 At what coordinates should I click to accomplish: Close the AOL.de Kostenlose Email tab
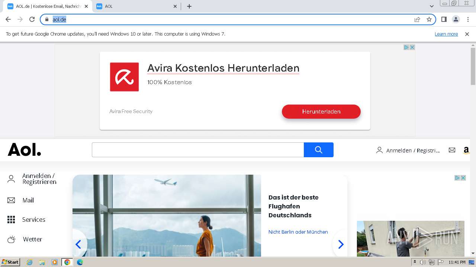(86, 6)
